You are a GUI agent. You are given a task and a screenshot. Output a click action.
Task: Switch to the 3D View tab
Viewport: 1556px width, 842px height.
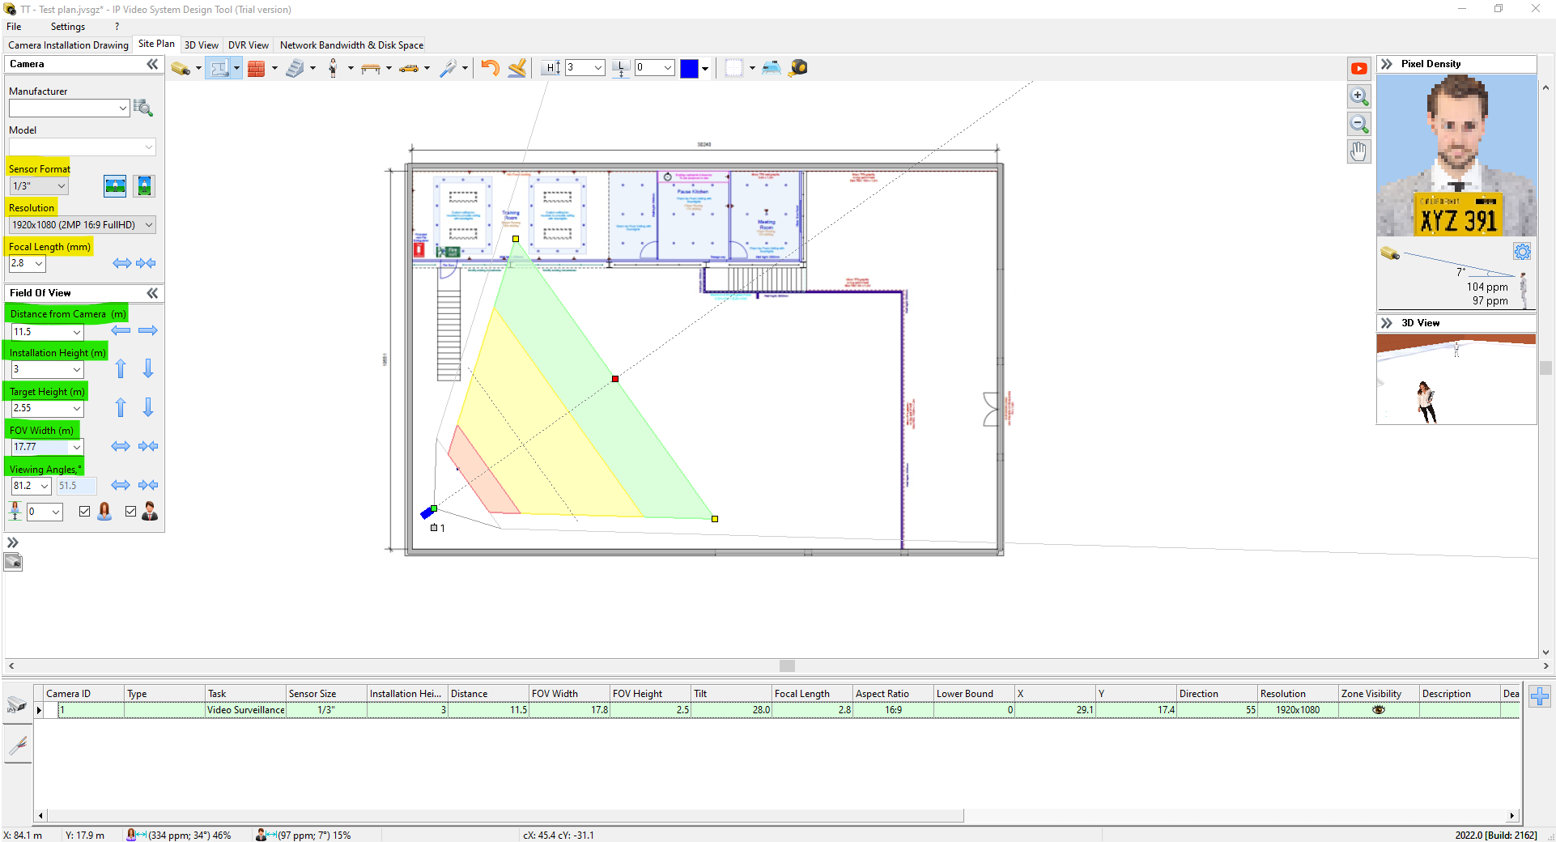[201, 45]
